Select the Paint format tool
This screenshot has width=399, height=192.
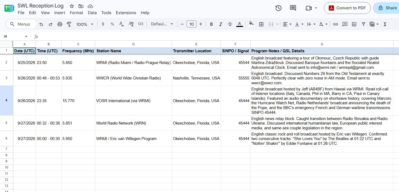[x=69, y=24]
